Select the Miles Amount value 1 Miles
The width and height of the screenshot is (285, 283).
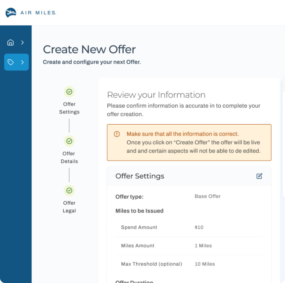click(x=203, y=246)
